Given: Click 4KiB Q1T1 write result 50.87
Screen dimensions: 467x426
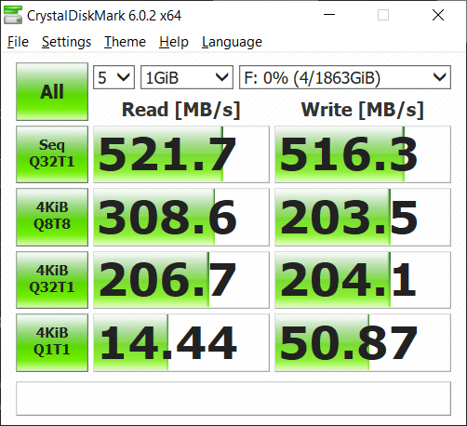Looking at the screenshot, I should point(363,342).
